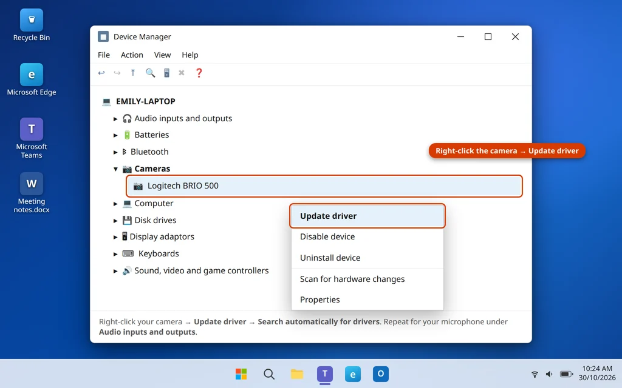The height and width of the screenshot is (388, 622).
Task: Expand Audio inputs and outputs arrow
Action: (115, 119)
